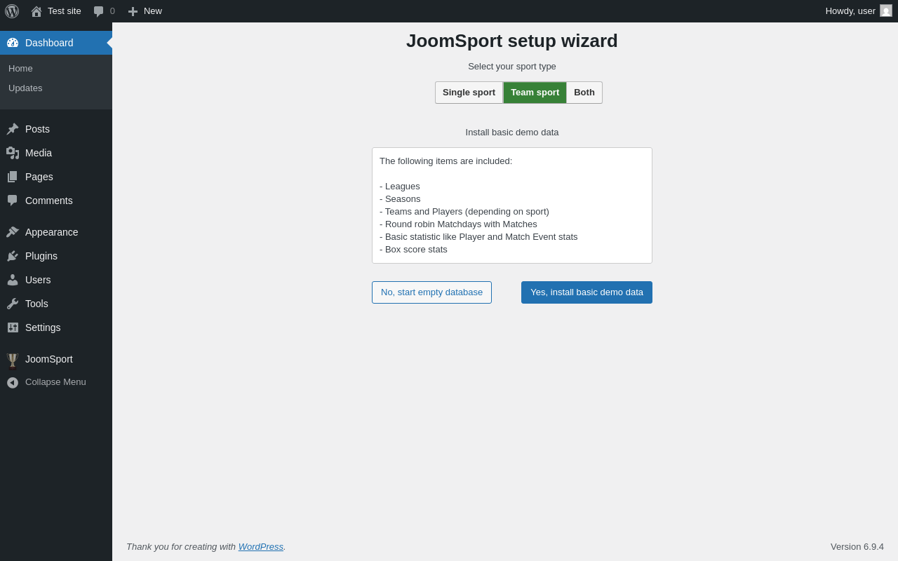Open the comments bubble icon in admin bar
The image size is (898, 561).
tap(98, 11)
